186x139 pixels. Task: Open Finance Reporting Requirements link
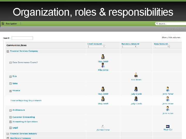click(x=26, y=101)
